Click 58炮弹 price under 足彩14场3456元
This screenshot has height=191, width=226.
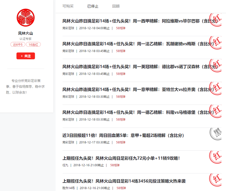121,188
